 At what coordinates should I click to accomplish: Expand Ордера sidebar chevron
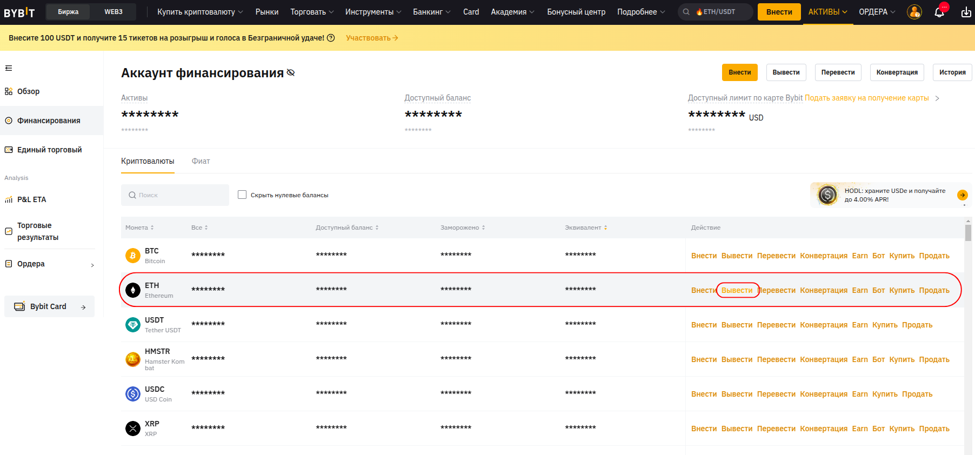tap(92, 265)
